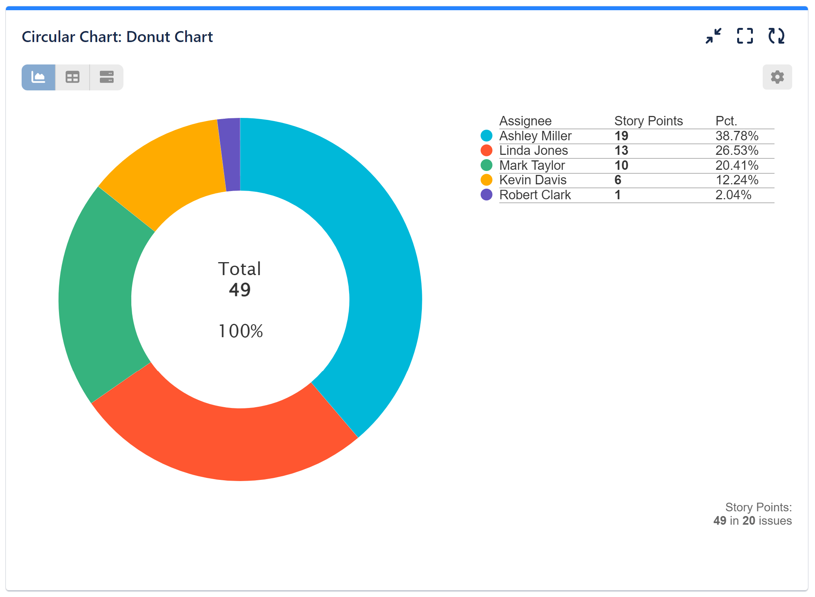
Task: Collapse the donut chart gadget
Action: 714,36
